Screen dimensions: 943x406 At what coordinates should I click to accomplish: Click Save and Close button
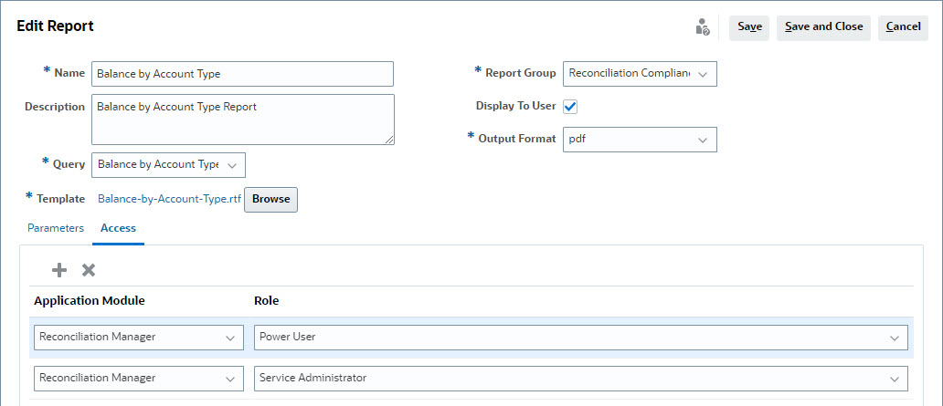(823, 27)
